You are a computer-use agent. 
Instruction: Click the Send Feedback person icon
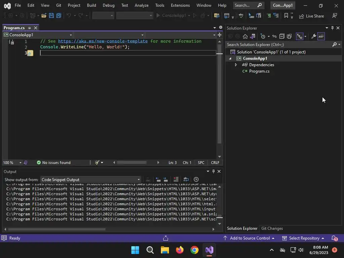pos(335,15)
